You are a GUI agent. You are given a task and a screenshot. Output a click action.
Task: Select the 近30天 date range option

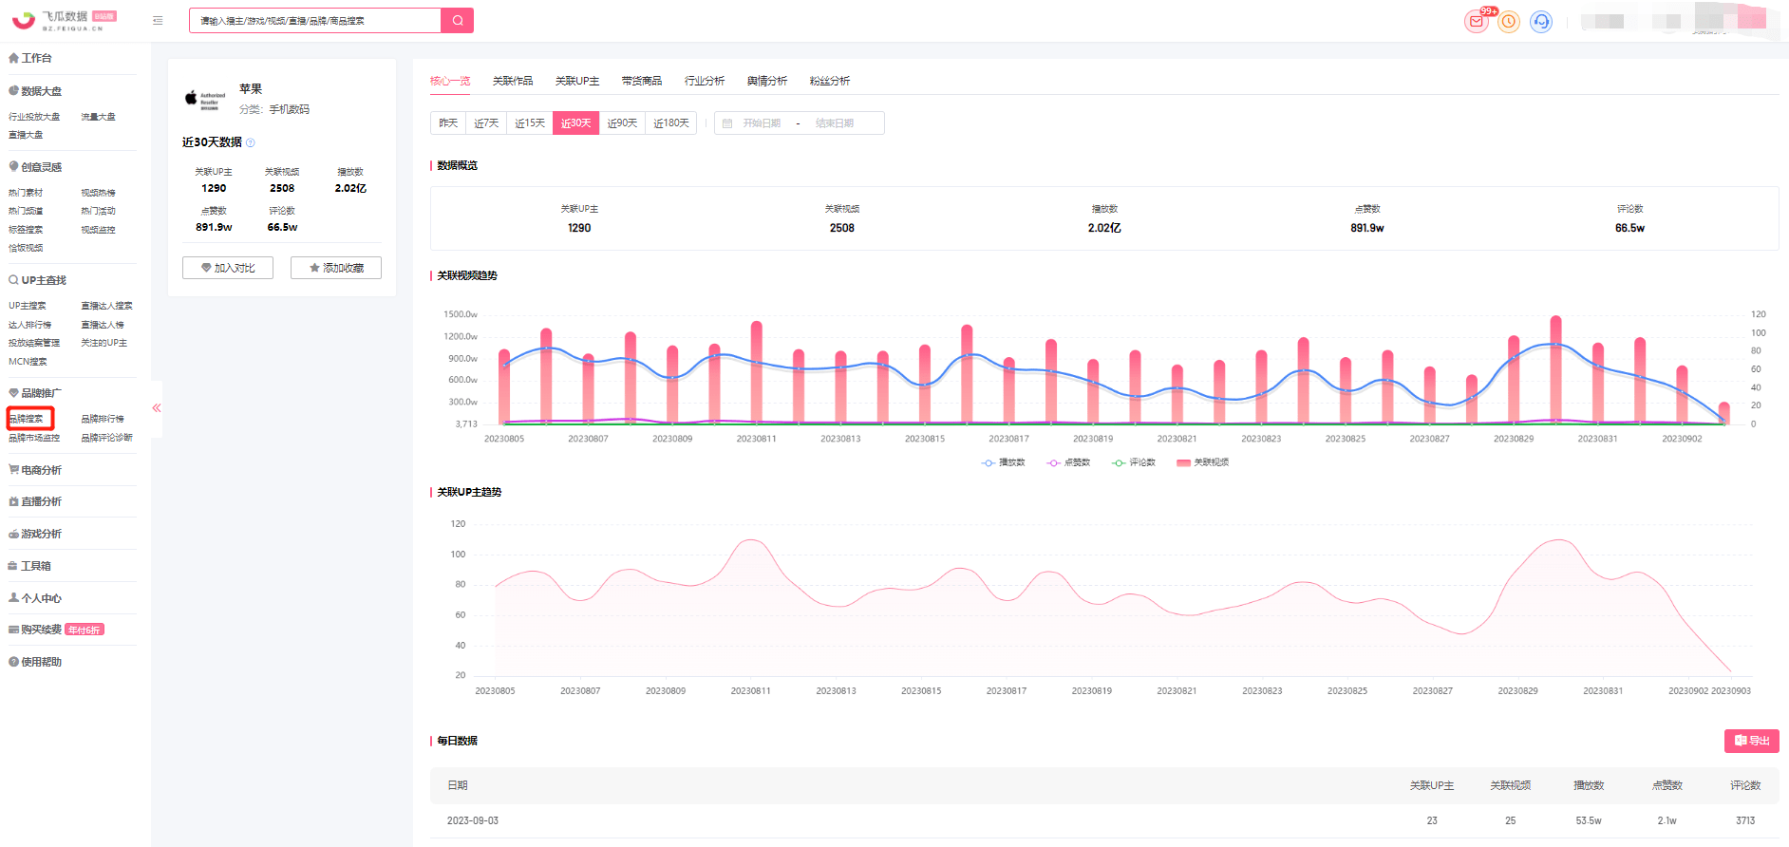point(575,123)
